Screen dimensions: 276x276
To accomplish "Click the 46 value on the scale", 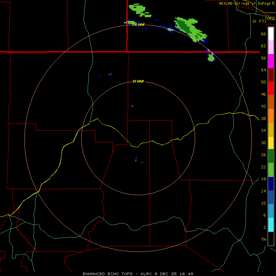I will [263, 94].
